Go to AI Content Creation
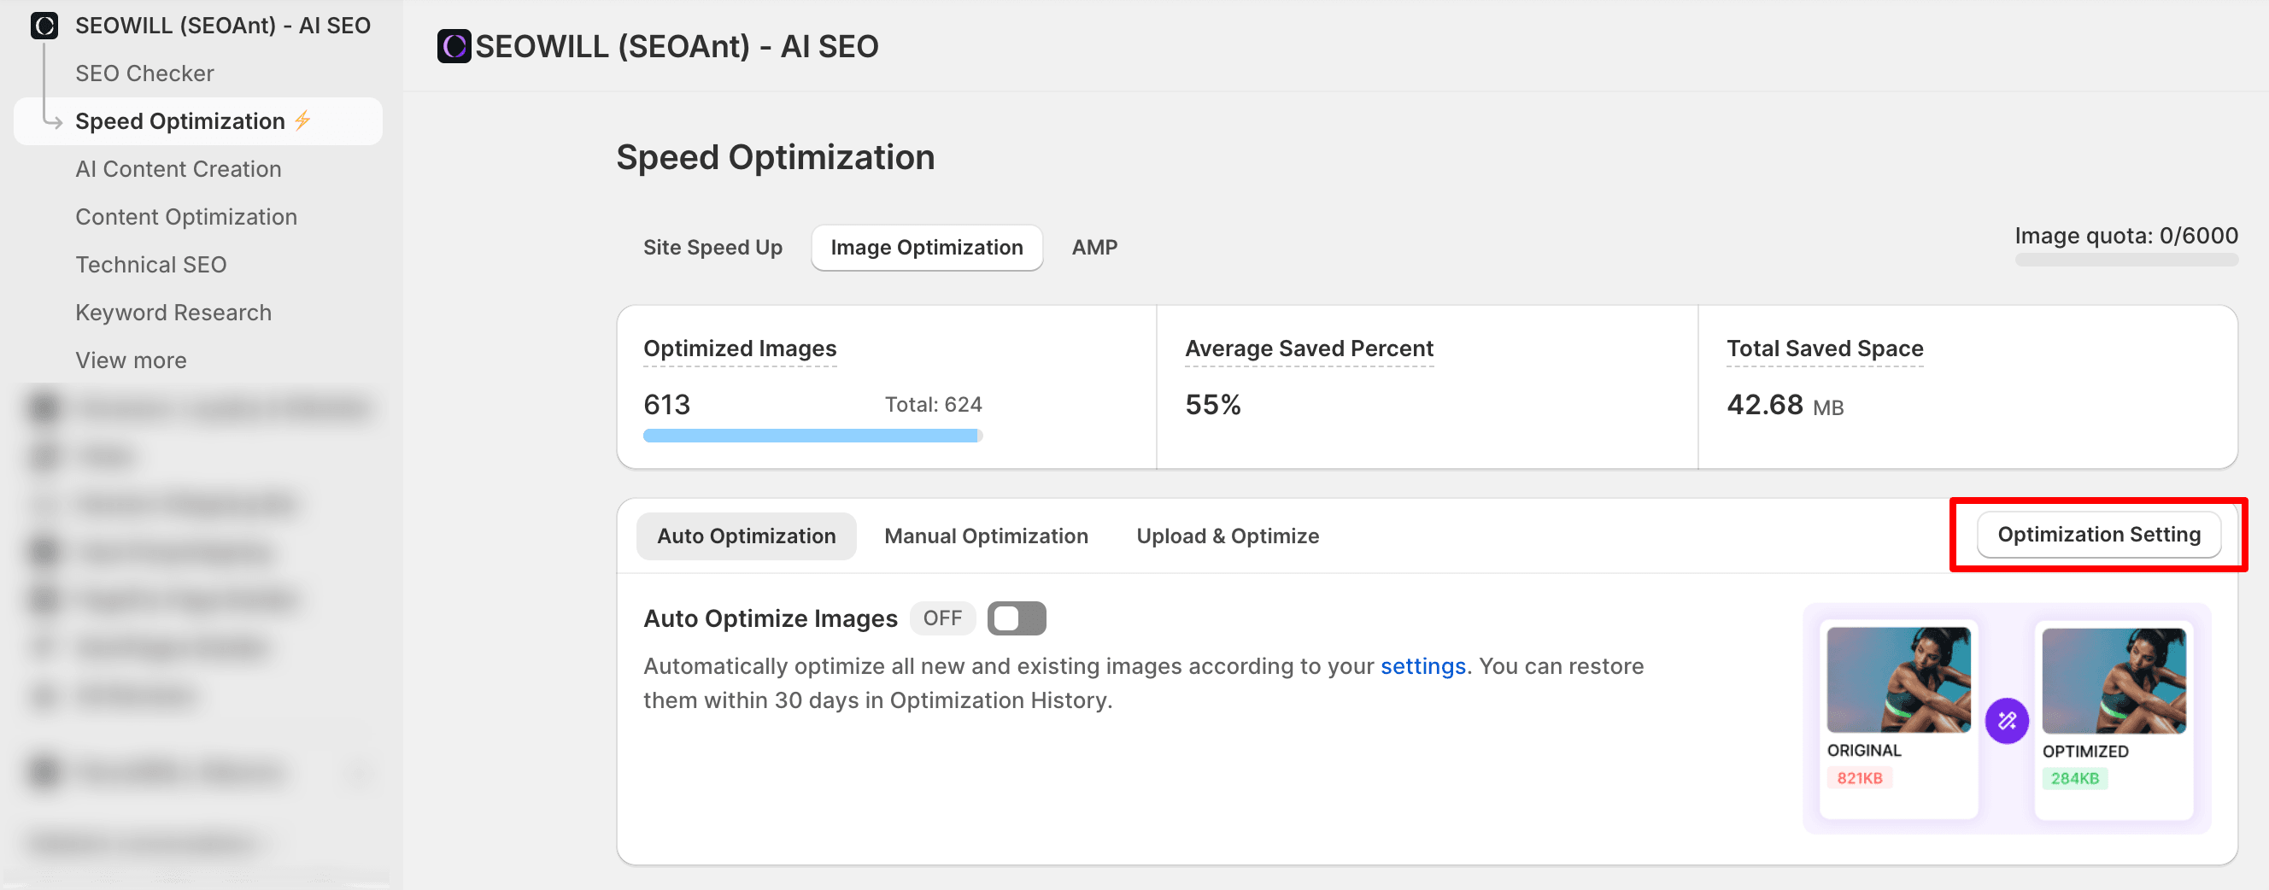Image resolution: width=2269 pixels, height=890 pixels. coord(178,169)
